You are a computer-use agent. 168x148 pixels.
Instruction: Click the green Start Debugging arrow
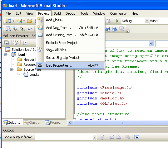(x=117, y=21)
